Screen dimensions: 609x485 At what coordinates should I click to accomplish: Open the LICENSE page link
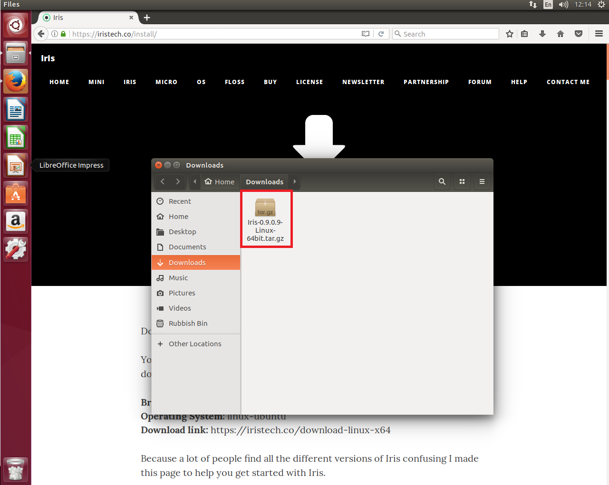309,82
